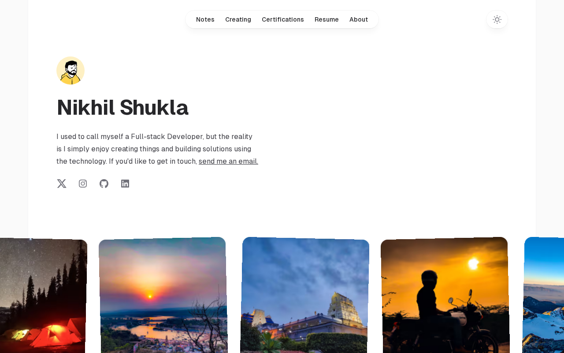This screenshot has width=564, height=353.
Task: Toggle the light/dark theme sun button
Action: point(497,19)
